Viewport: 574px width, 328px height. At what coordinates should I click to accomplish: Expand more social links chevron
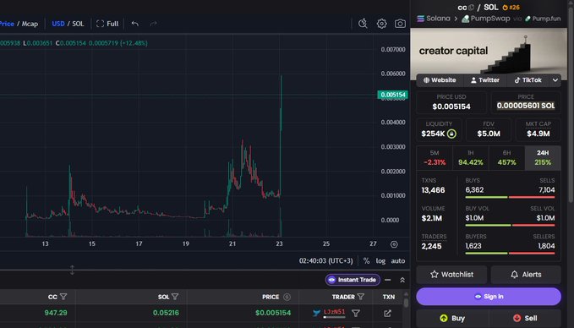coord(555,79)
